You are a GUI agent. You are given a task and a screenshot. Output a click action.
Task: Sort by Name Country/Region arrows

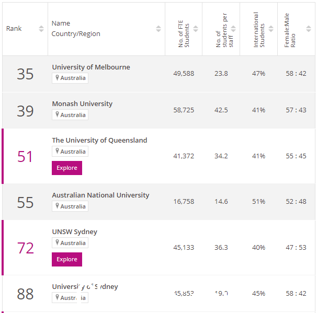click(x=158, y=29)
